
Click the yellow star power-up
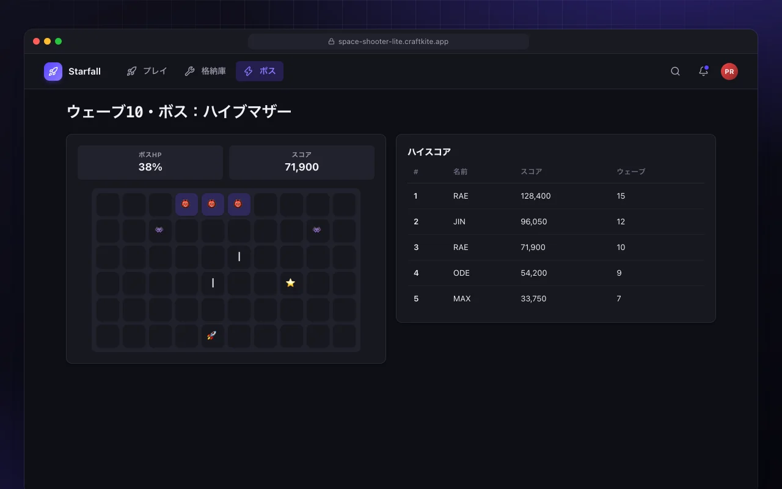pos(291,283)
